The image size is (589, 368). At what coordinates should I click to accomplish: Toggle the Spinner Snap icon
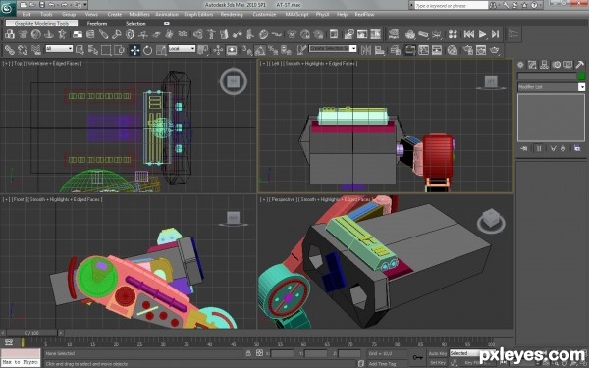coord(286,50)
